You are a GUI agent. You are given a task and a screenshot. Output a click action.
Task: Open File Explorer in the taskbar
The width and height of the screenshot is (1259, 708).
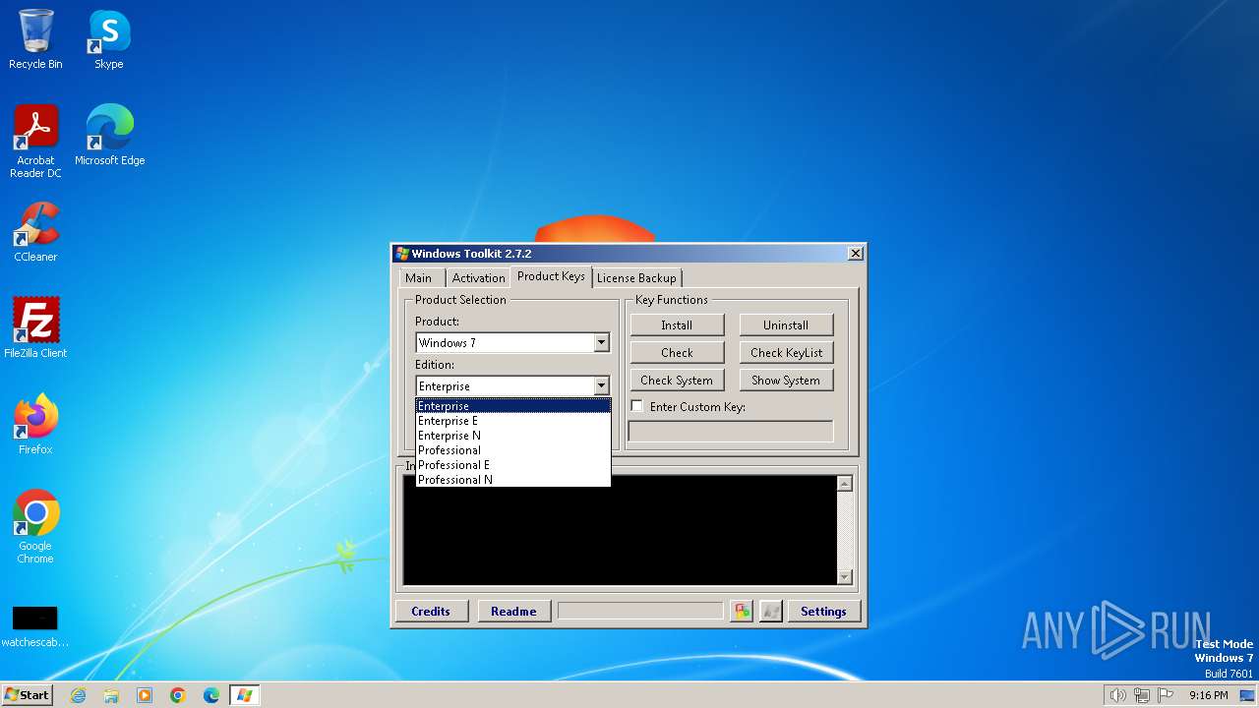pos(111,695)
